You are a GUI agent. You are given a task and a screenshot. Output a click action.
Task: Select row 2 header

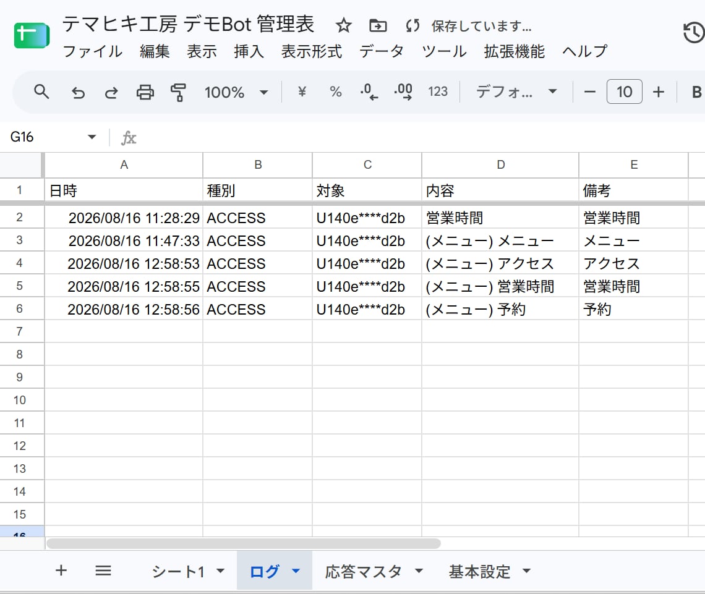(22, 218)
